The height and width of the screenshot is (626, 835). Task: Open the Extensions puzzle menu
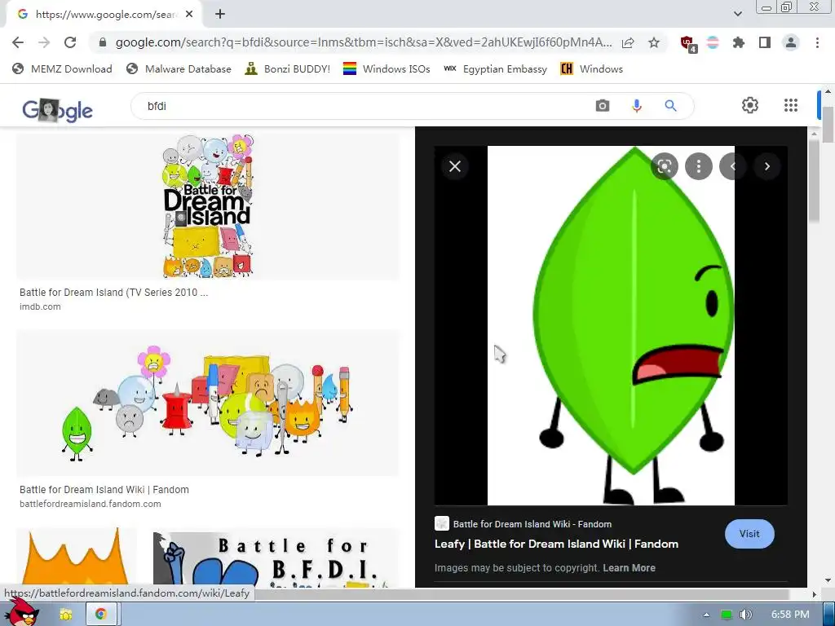tap(739, 42)
